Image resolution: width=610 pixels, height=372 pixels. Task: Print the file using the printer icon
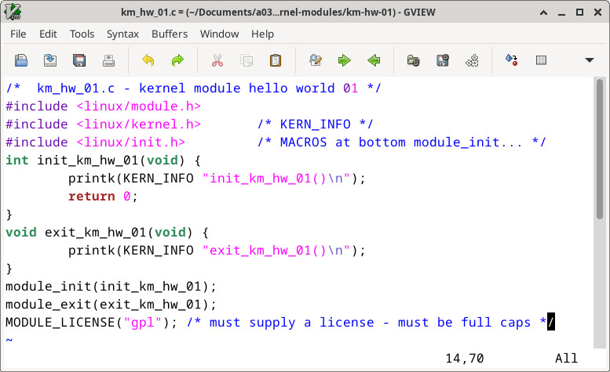pos(109,60)
